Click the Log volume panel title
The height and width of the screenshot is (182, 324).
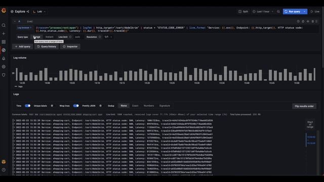20,58
